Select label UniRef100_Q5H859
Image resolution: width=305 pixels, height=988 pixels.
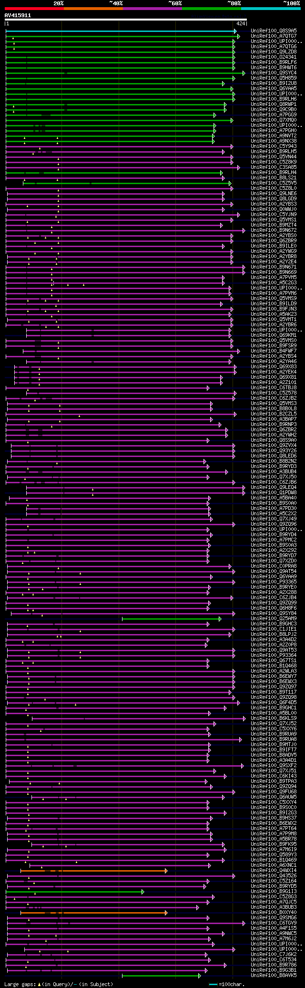point(274,78)
